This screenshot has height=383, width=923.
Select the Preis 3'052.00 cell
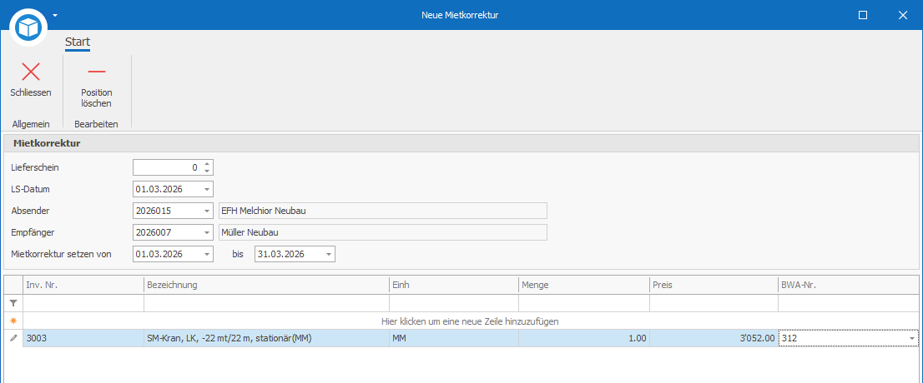pyautogui.click(x=714, y=338)
